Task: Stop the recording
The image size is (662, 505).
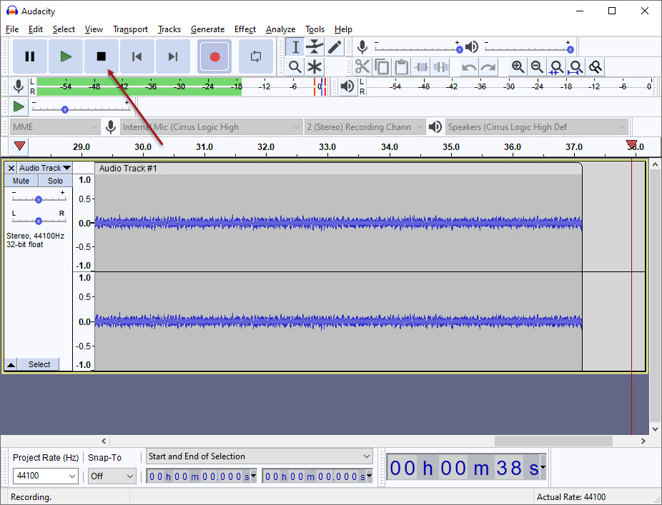Action: 102,56
